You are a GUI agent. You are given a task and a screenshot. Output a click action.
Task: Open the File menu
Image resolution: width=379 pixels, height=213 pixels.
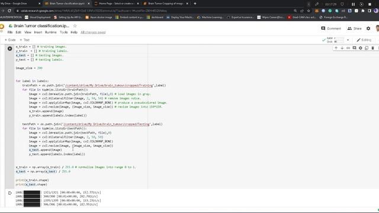click(10, 32)
